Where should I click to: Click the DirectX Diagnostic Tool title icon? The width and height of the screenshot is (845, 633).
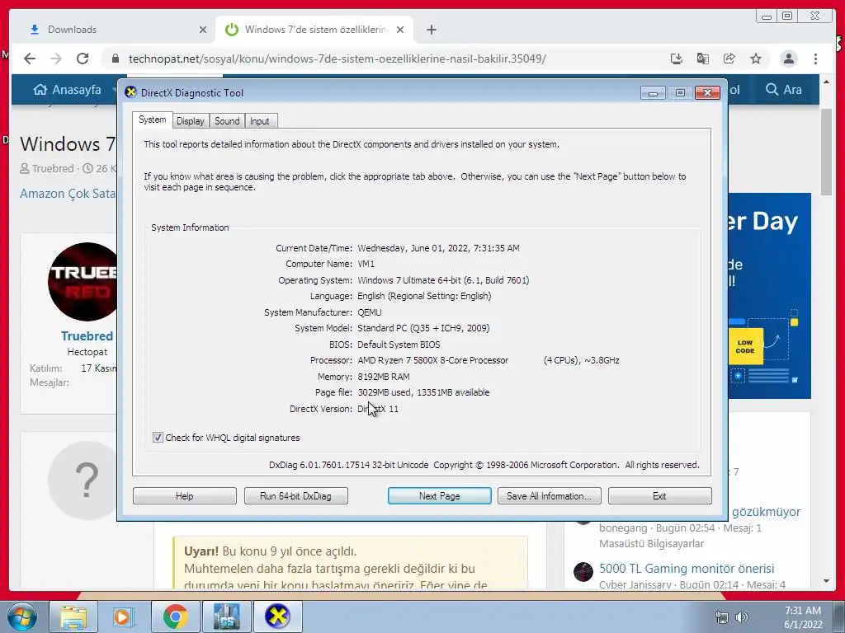click(x=130, y=92)
